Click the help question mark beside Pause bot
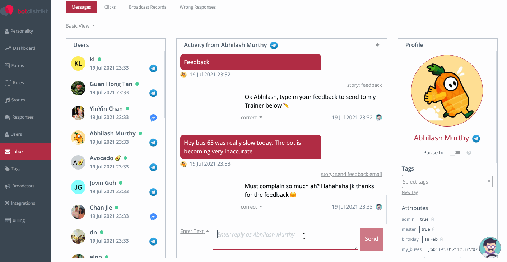The width and height of the screenshot is (507, 262). click(469, 153)
